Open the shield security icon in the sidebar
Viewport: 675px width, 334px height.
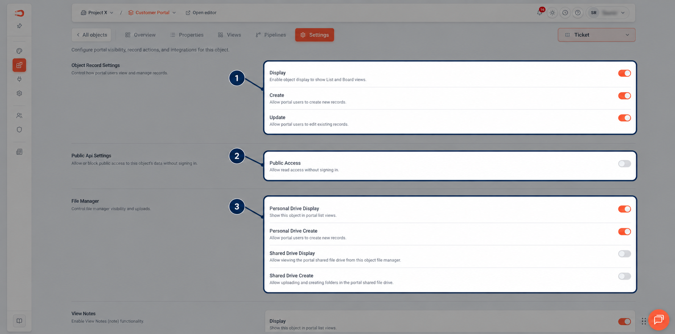[x=19, y=129]
